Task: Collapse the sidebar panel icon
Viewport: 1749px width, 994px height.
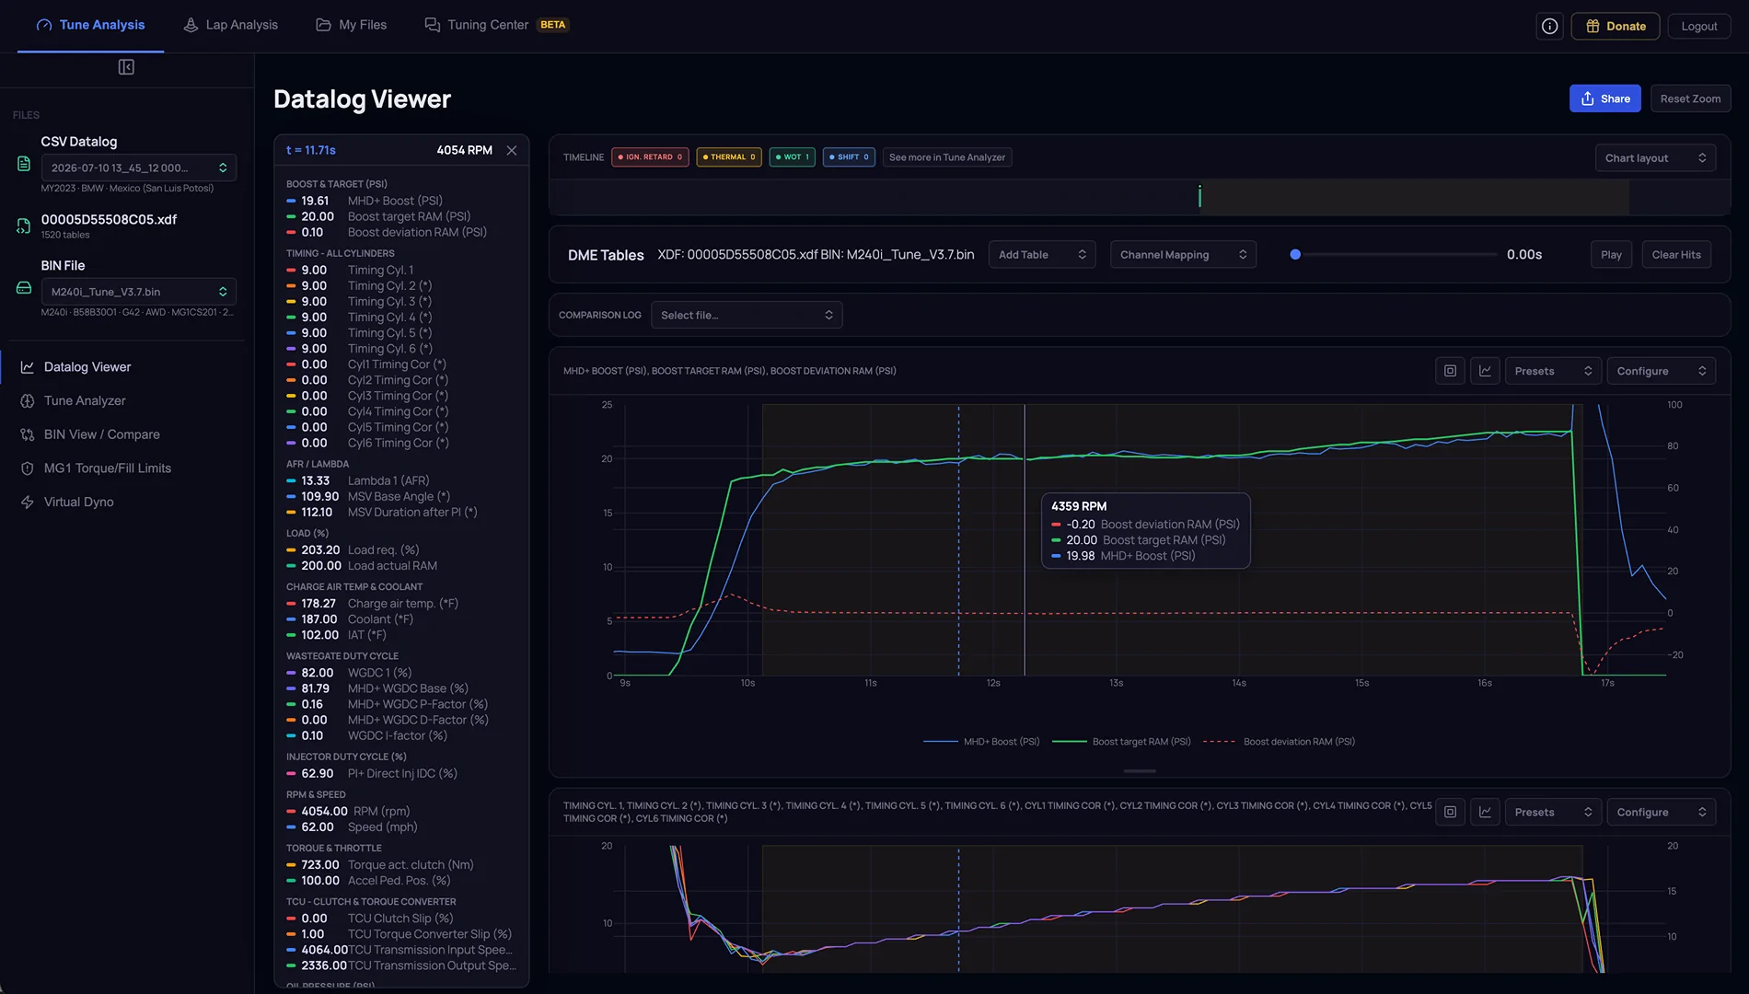Action: pos(126,67)
